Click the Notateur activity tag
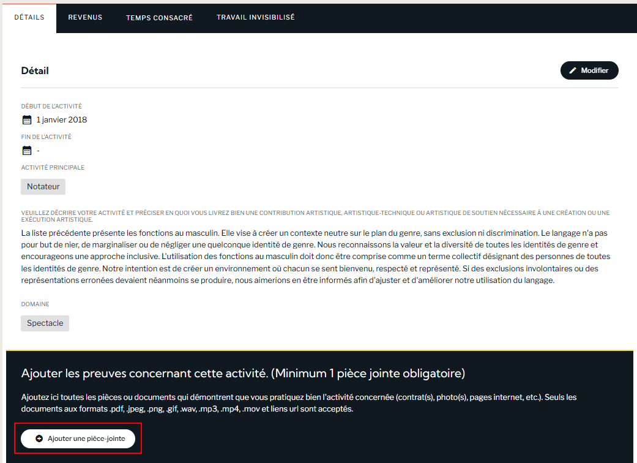The image size is (637, 463). coord(43,187)
